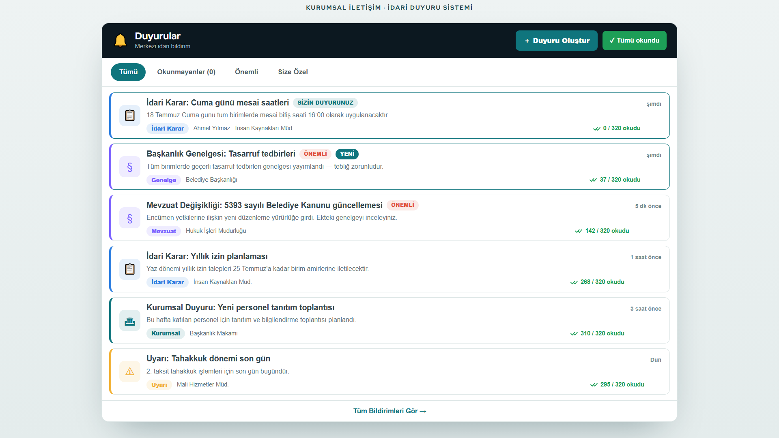Screen dimensions: 779x438
Task: Click the Mali Hizmetler Müd. sender text
Action: point(203,384)
